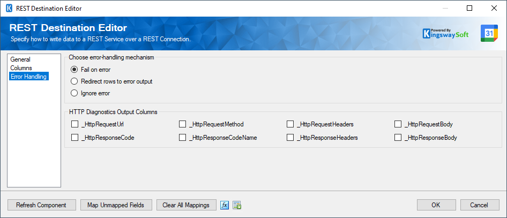This screenshot has height=218, width=507.
Task: Confirm the dialog with OK
Action: point(436,205)
